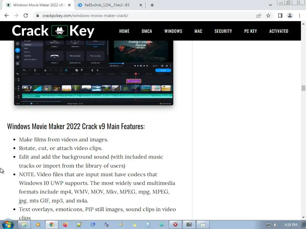Open the PowerShell taskbar icon
Image resolution: width=306 pixels, height=229 pixels.
click(x=93, y=225)
